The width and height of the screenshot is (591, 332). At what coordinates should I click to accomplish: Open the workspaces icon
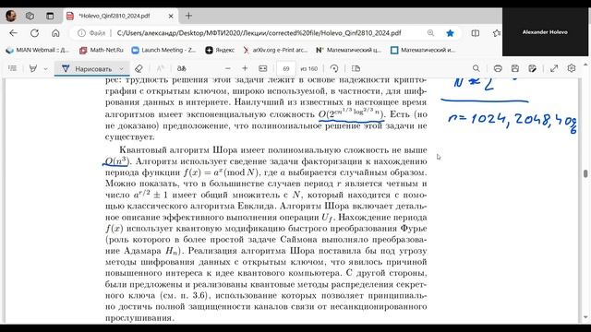[30, 16]
